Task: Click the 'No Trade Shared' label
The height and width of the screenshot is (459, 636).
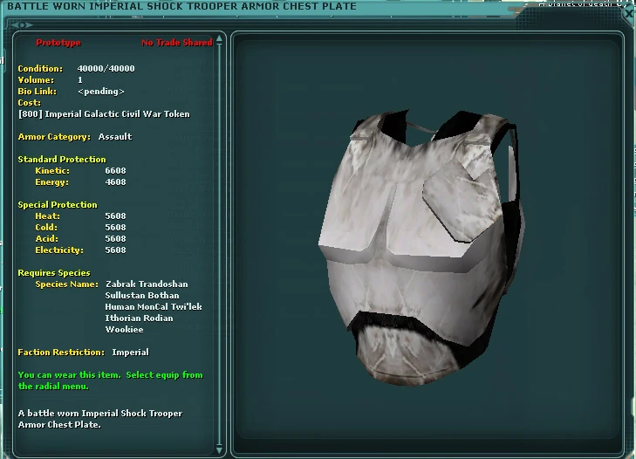Action: [177, 43]
